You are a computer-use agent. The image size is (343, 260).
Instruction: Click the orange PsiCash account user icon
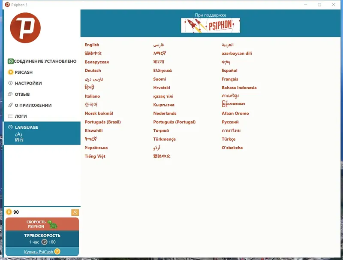(x=75, y=212)
